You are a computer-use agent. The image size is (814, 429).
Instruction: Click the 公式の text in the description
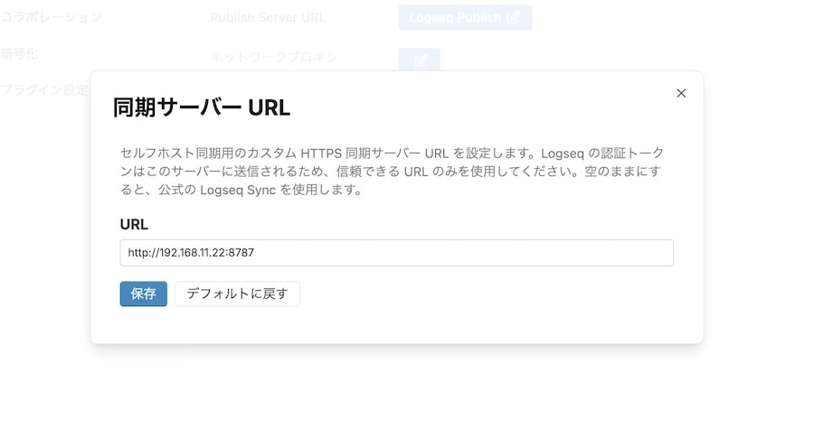[177, 191]
